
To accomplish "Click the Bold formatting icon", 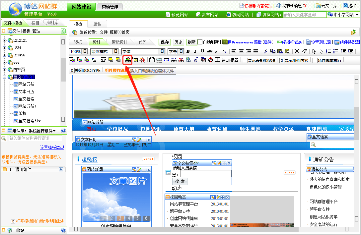I will point(188,51).
